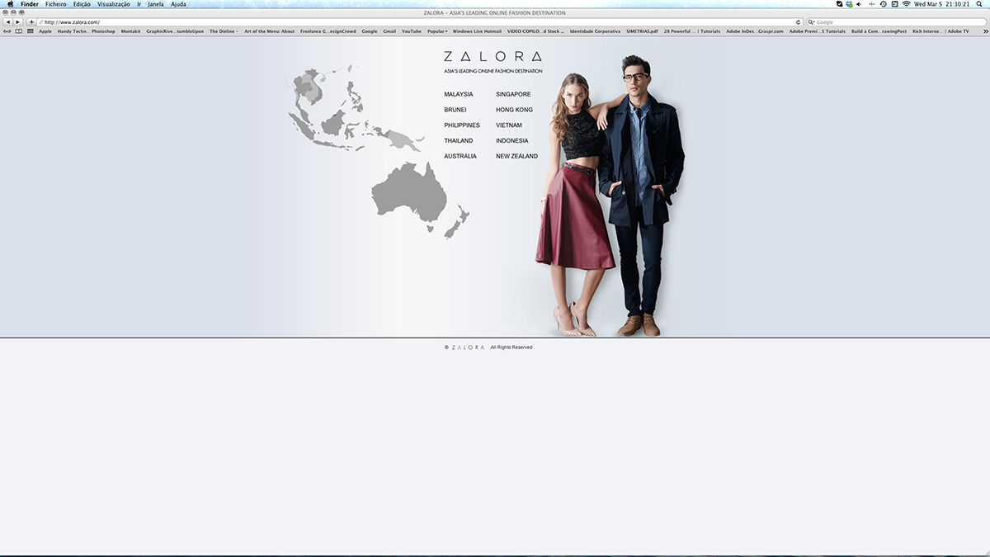990x557 pixels.
Task: Choose HONG KONG from the country list
Action: [514, 110]
